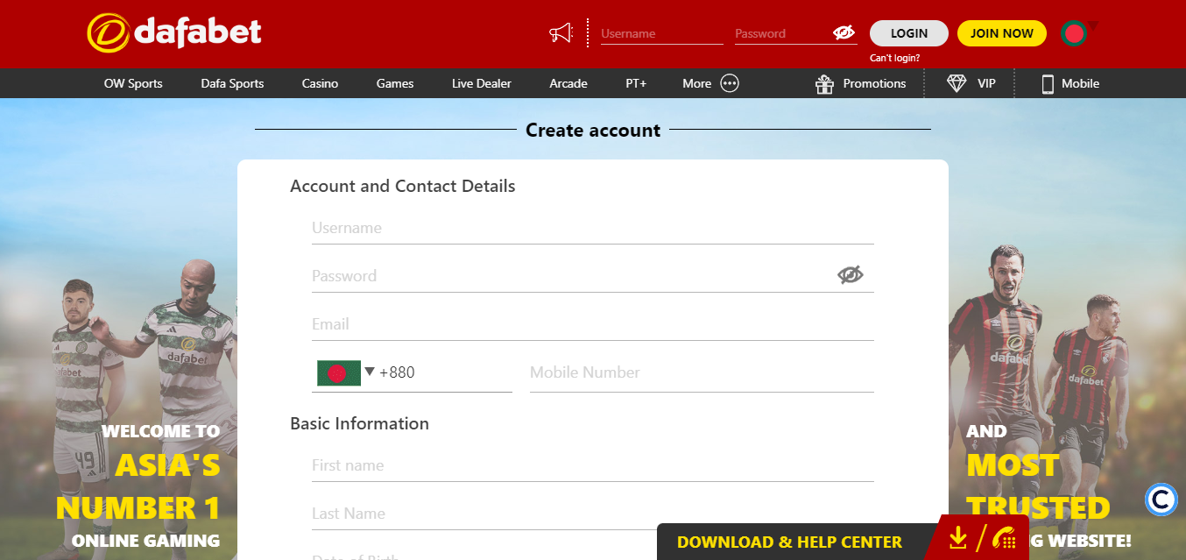
Task: Open the More menu ellipsis
Action: click(x=730, y=83)
